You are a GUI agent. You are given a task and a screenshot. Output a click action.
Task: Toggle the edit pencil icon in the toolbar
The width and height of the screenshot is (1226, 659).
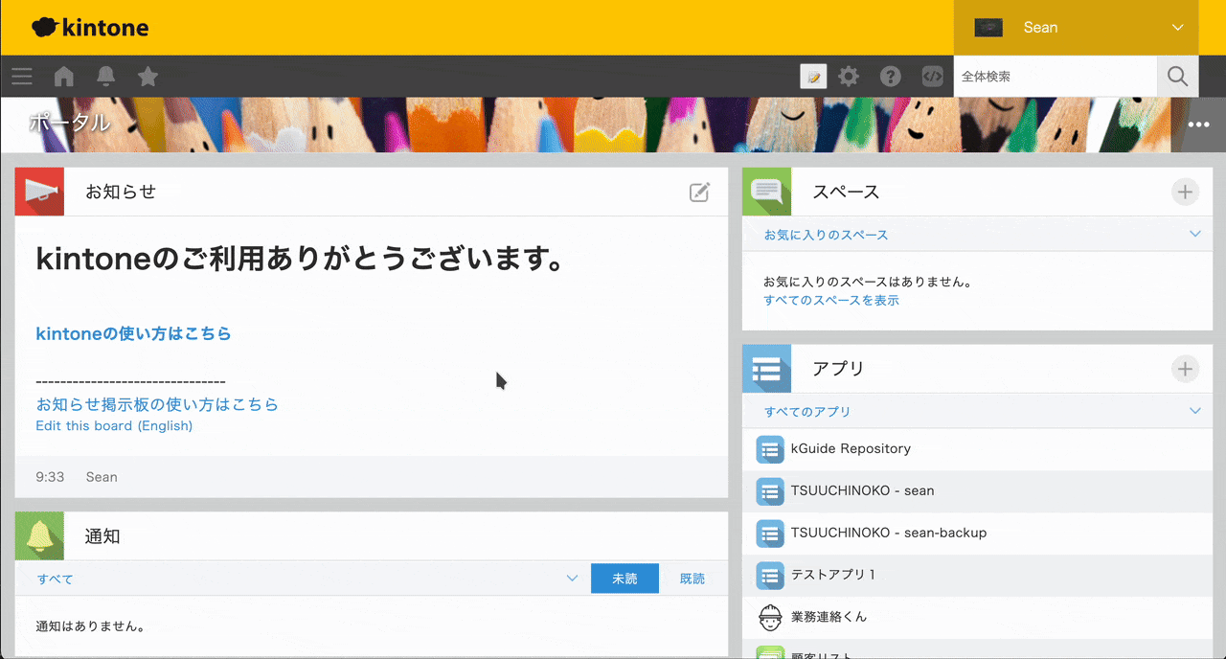click(812, 76)
